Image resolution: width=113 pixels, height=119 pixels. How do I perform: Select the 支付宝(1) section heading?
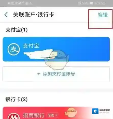click(17, 30)
